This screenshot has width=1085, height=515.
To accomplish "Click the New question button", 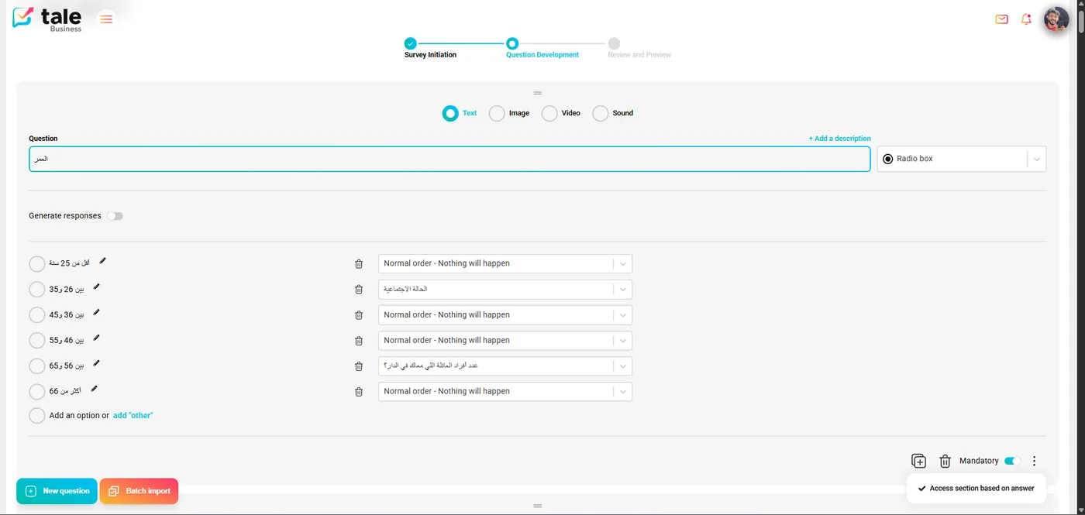I will 57,490.
